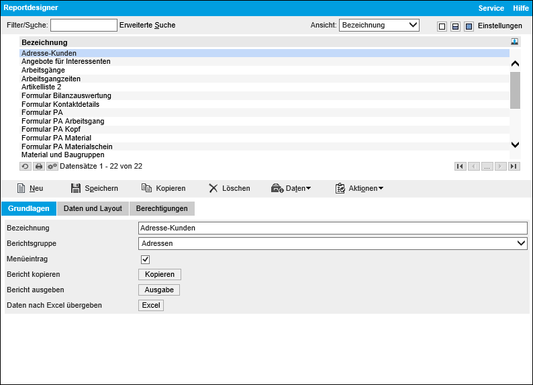
Task: Click the export icon in the Bezeichnung header
Action: click(x=514, y=42)
